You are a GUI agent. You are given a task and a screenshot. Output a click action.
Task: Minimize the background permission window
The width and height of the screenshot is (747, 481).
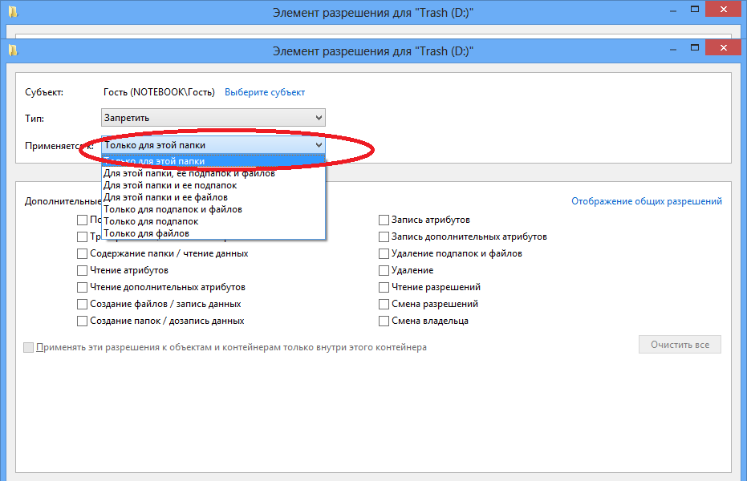[x=673, y=10]
